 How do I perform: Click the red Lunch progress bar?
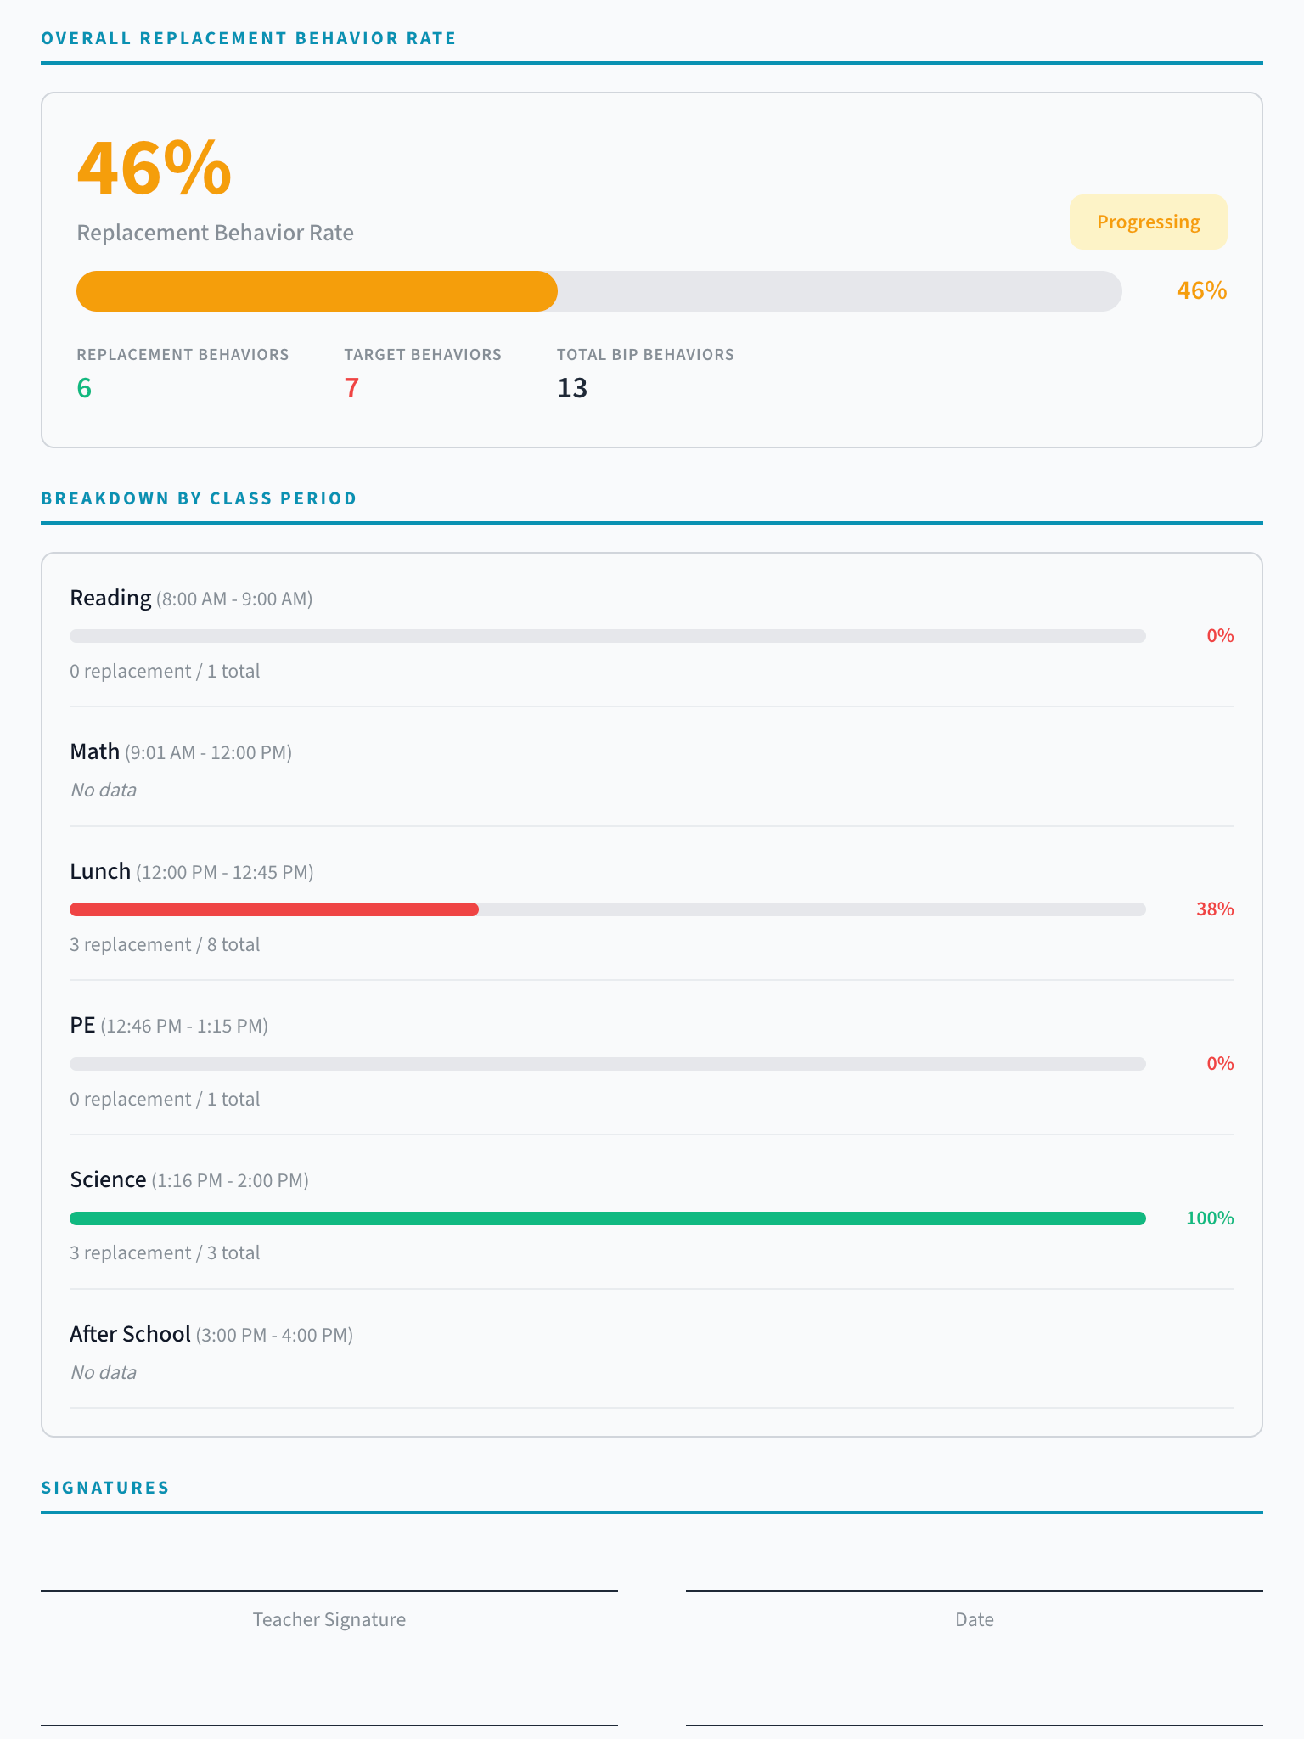274,909
